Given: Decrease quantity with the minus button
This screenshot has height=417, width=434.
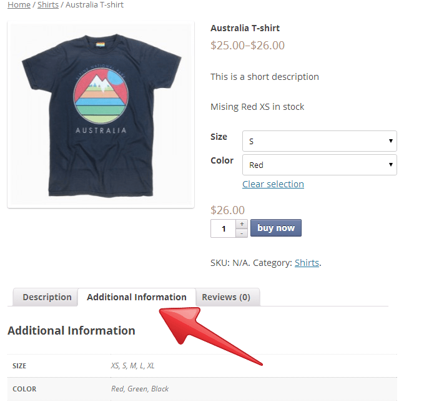Looking at the screenshot, I should click(242, 233).
